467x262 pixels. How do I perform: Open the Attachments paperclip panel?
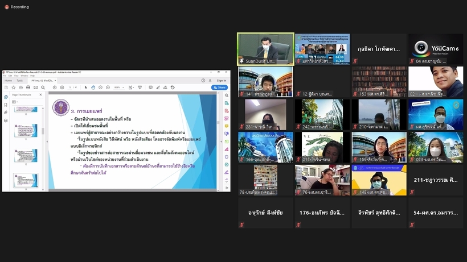pyautogui.click(x=6, y=113)
